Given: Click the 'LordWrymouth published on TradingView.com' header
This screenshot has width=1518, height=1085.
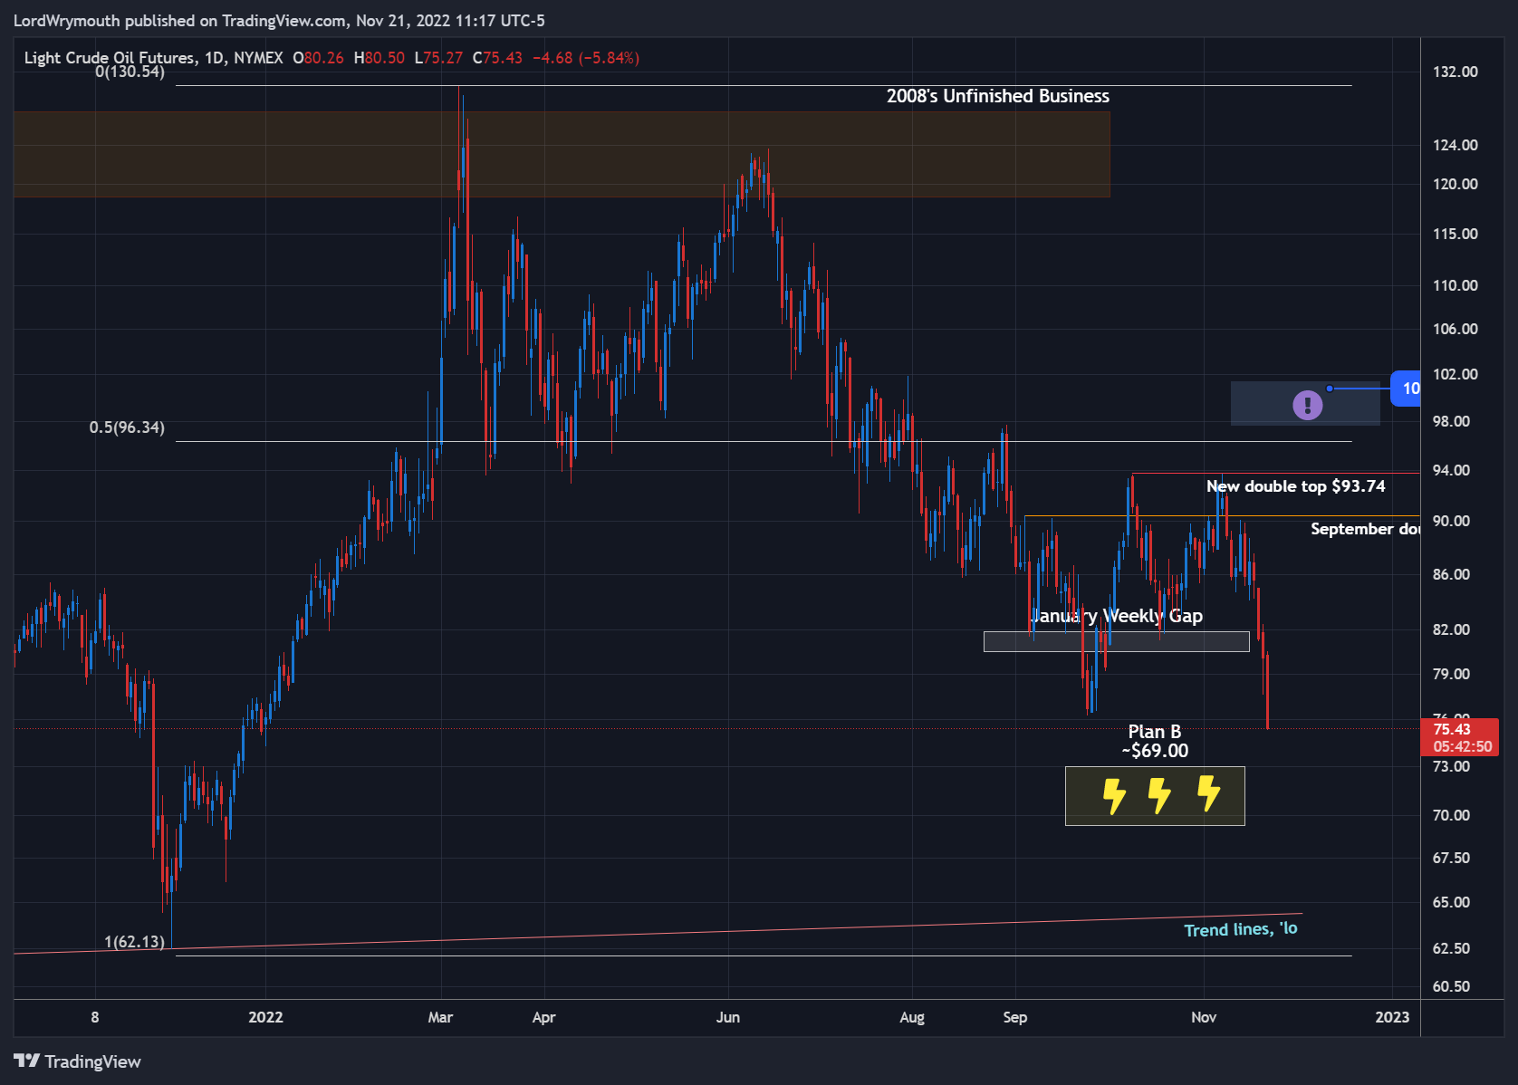Looking at the screenshot, I should click(279, 20).
